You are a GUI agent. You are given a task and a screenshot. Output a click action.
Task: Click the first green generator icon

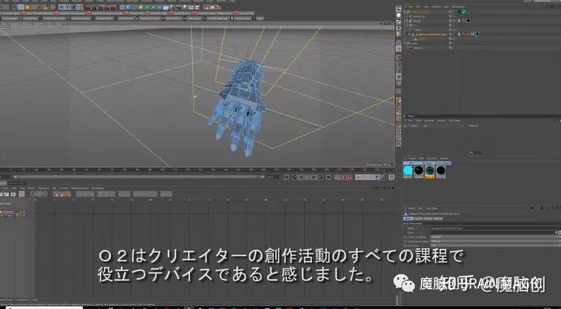pos(141,7)
